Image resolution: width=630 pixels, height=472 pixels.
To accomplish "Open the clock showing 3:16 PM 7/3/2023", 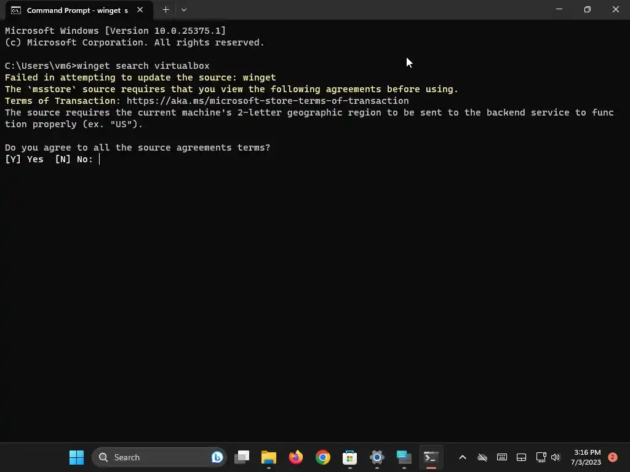I will [586, 457].
